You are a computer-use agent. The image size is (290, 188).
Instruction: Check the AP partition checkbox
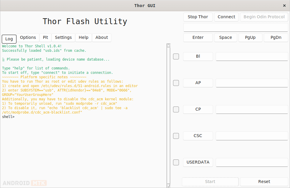tap(176, 83)
